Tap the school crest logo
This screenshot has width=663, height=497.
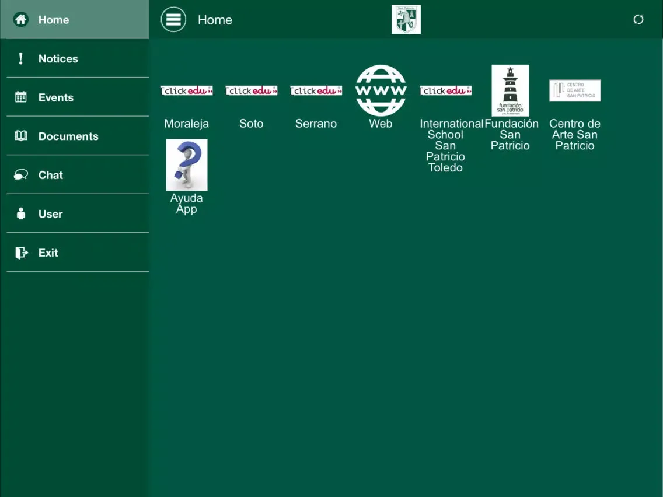406,19
